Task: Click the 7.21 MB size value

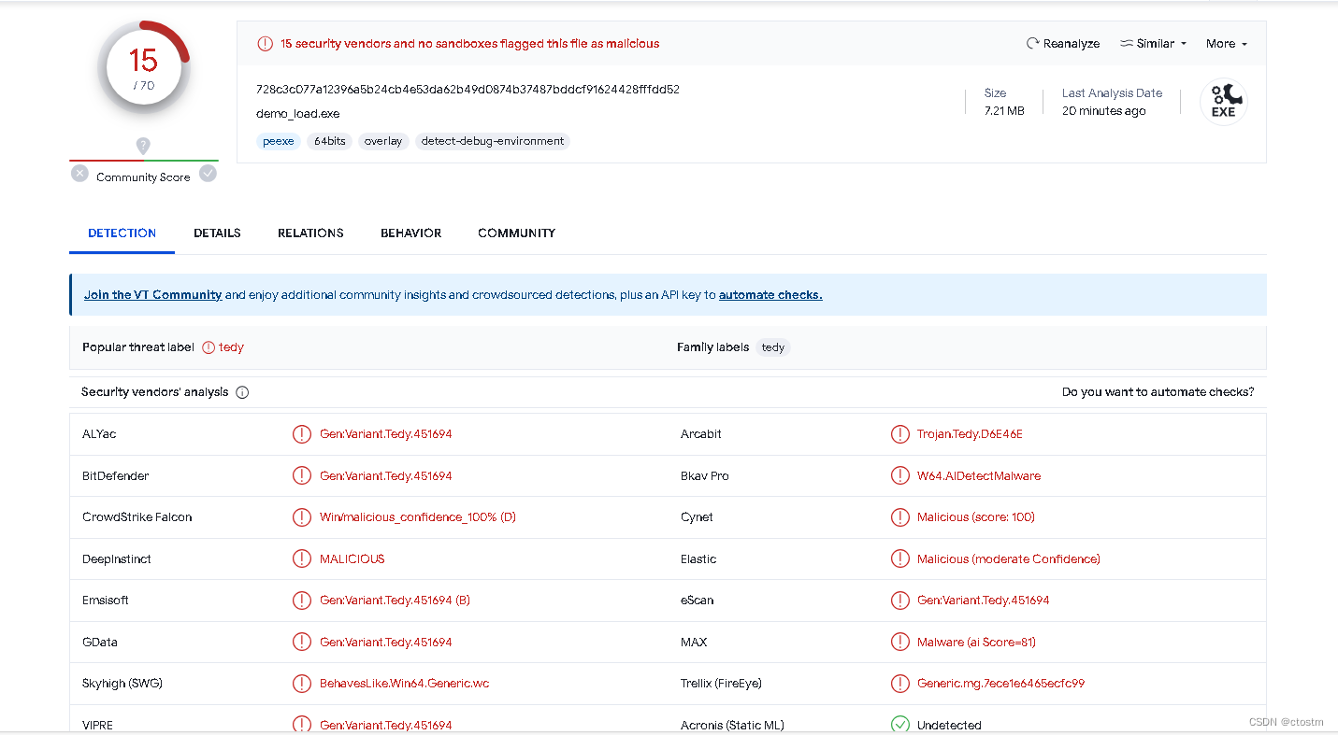Action: click(1004, 111)
